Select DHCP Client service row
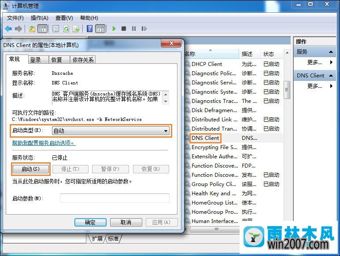Viewport: 340px width, 256px height. coord(233,64)
